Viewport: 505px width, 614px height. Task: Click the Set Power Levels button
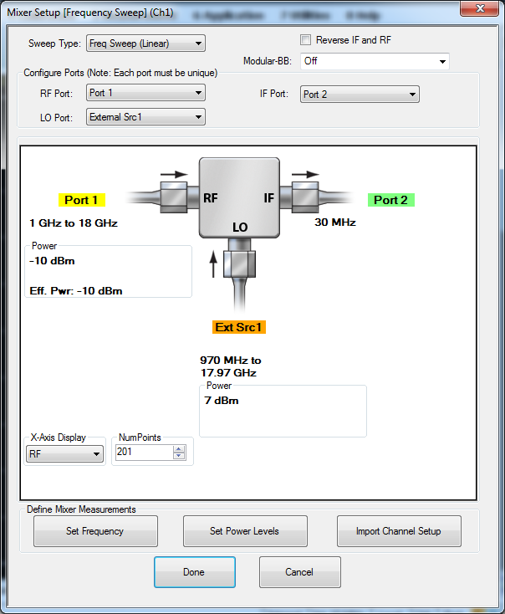(x=245, y=531)
